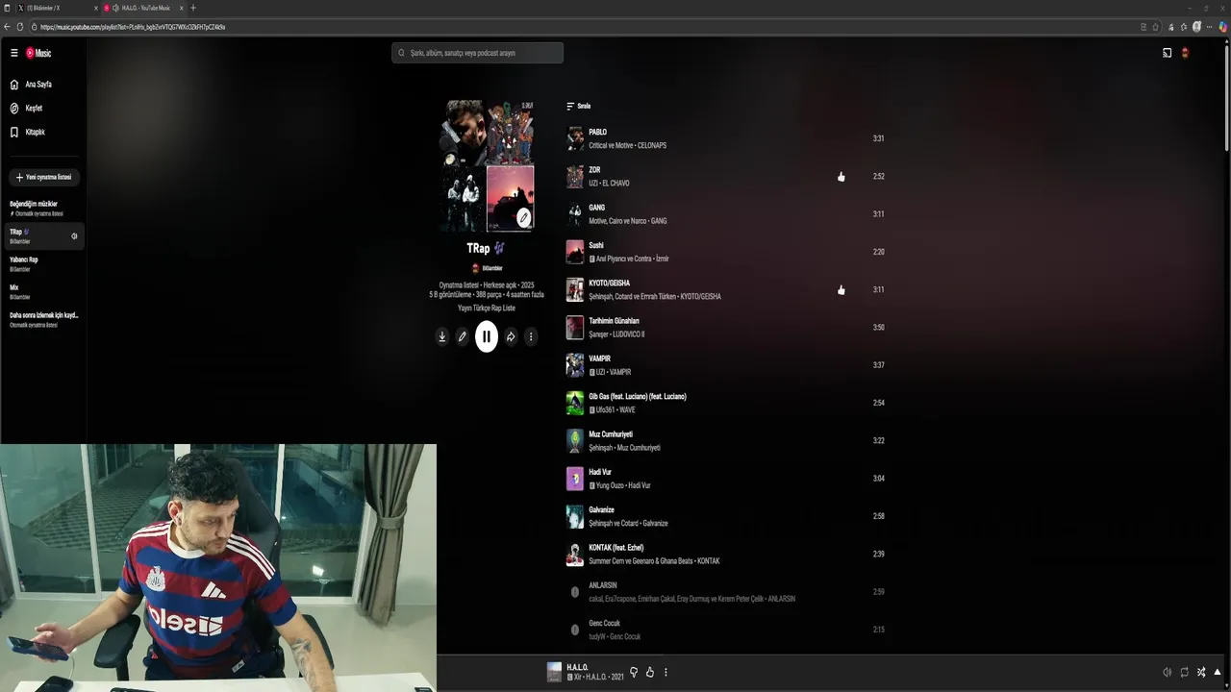This screenshot has width=1231, height=692.
Task: Open LUDOVICO II album link
Action: [x=630, y=334]
